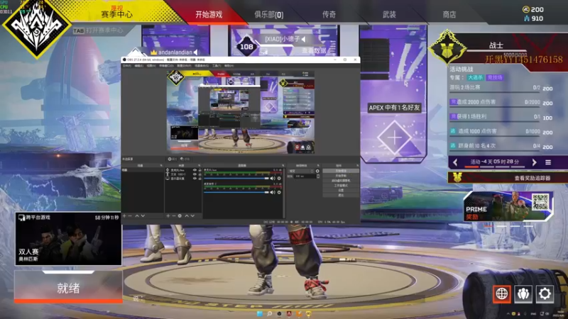Lock the display capture source in OBS
The image size is (568, 319).
(x=200, y=179)
